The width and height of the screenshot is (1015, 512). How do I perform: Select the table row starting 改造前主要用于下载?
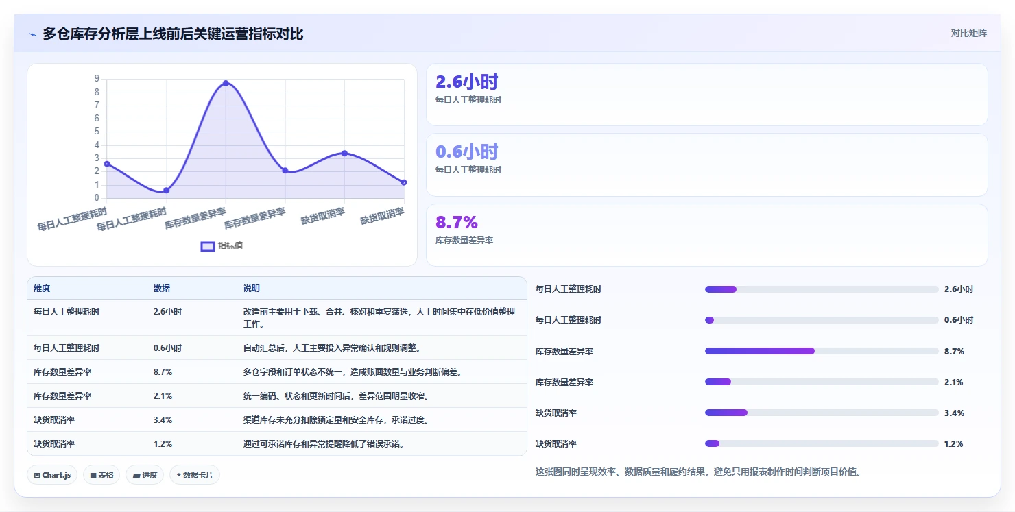click(x=277, y=317)
